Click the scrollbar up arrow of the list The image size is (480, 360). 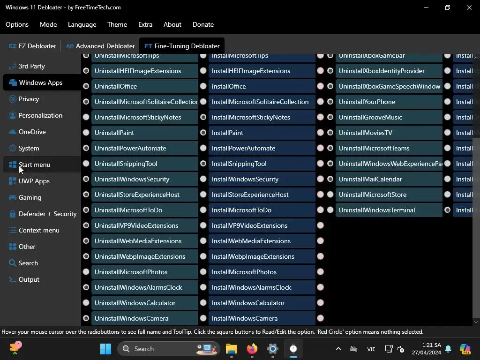(476, 58)
